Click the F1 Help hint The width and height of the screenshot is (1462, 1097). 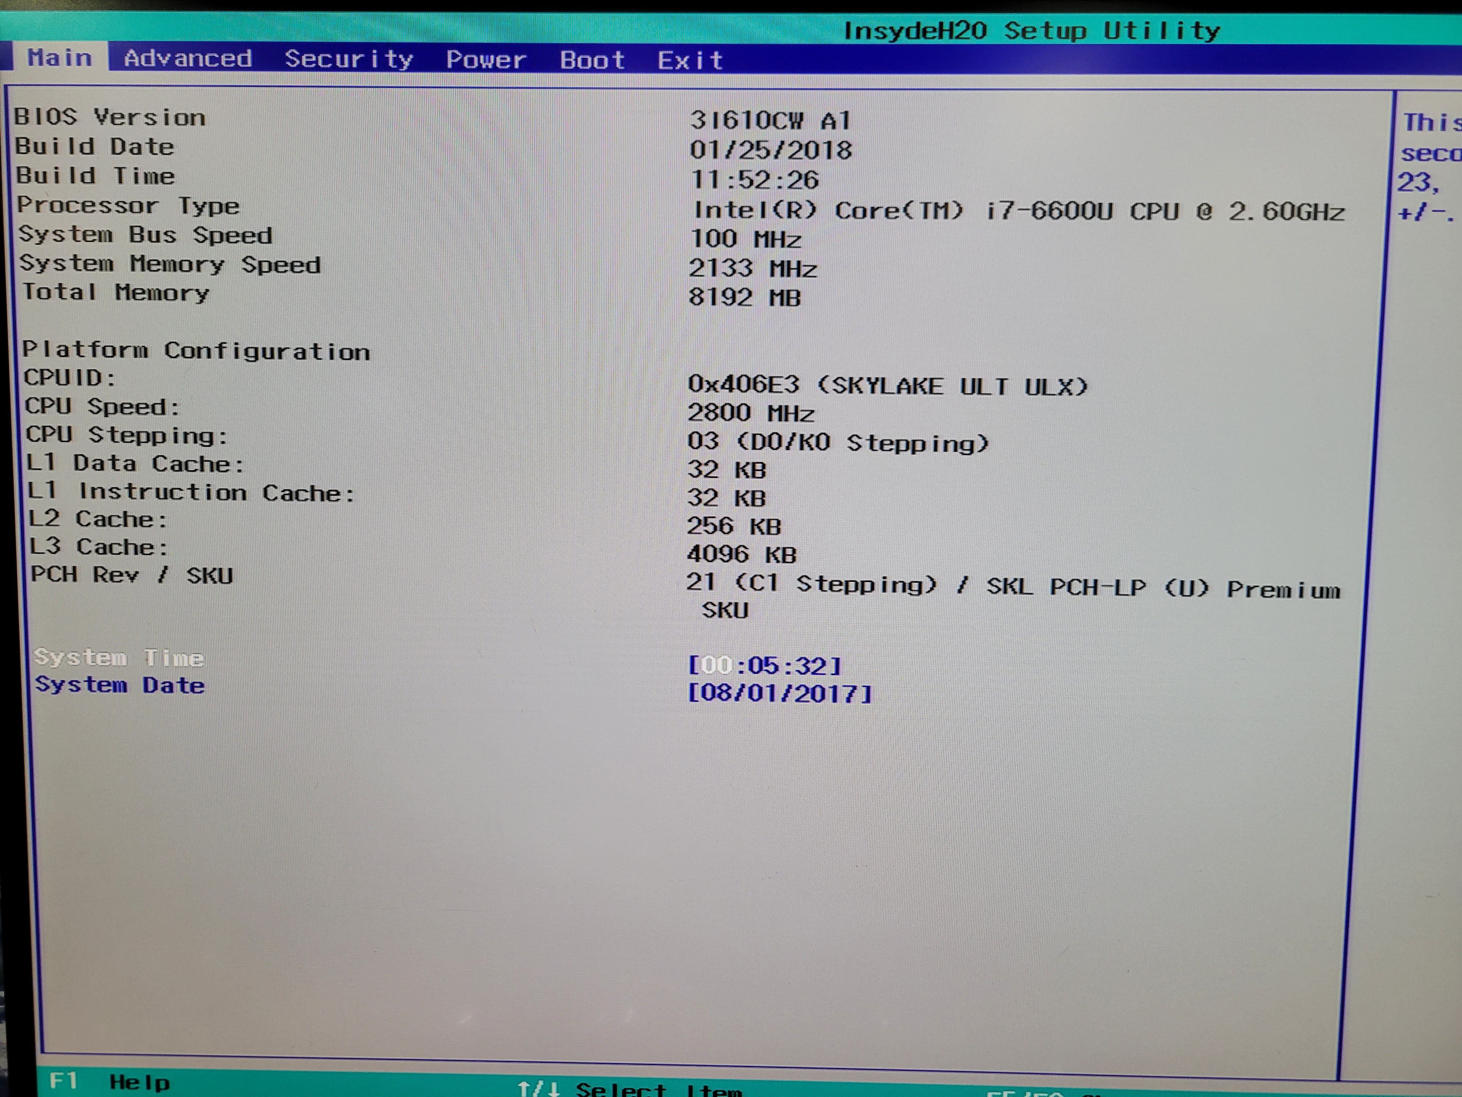tap(110, 1082)
